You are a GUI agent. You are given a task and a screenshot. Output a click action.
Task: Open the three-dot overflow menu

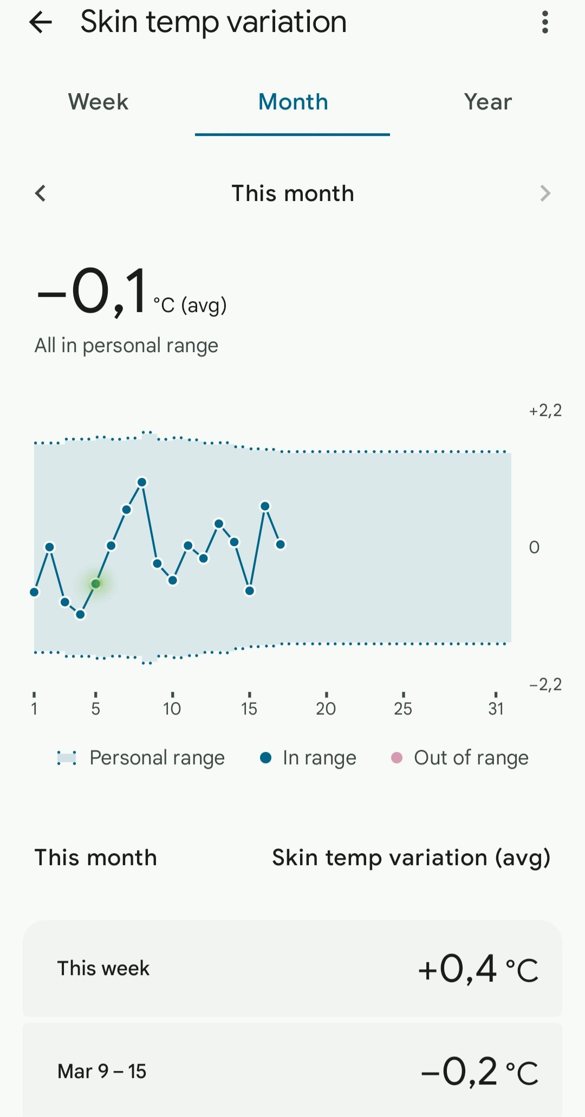(545, 23)
